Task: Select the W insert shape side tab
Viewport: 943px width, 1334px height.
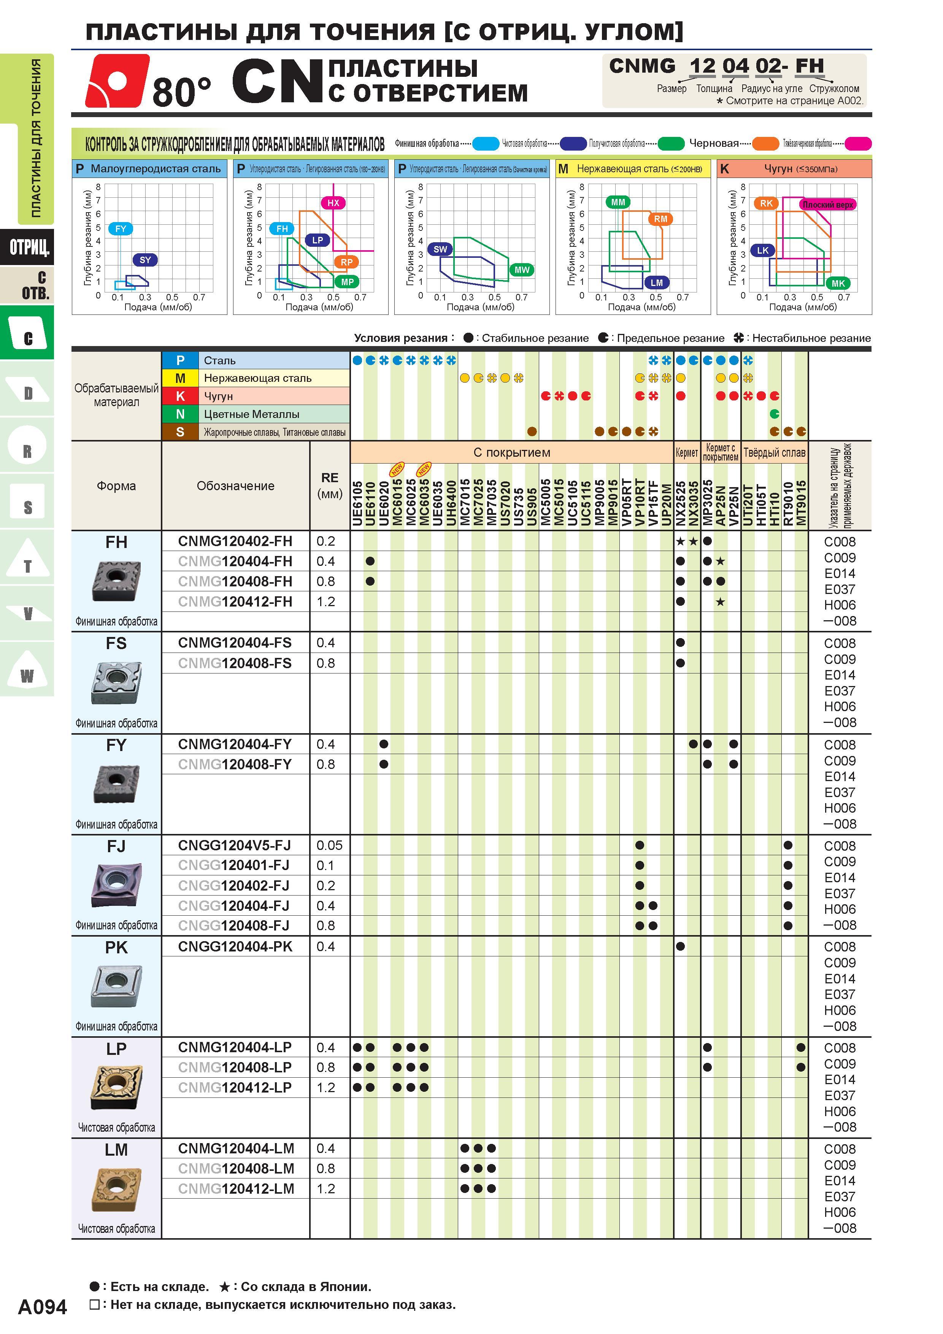Action: [x=27, y=670]
